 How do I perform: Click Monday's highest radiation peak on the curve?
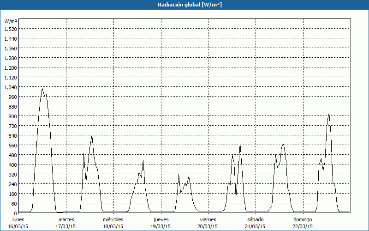[x=42, y=89]
